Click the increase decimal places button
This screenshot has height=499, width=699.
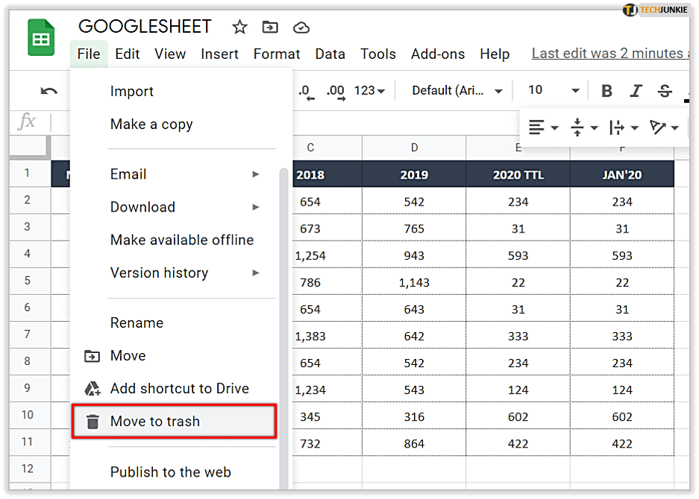pos(336,91)
